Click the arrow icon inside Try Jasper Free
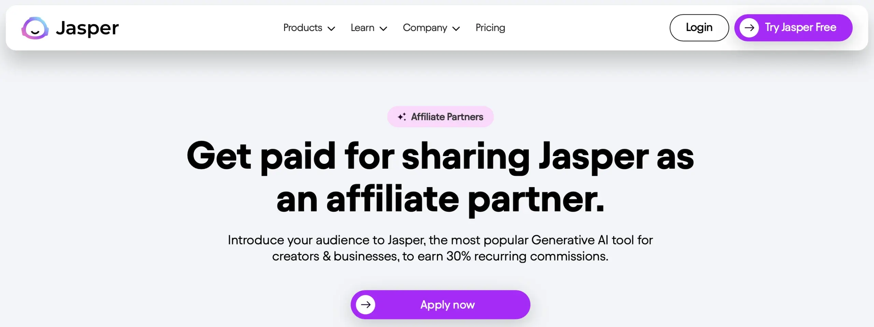Viewport: 874px width, 327px height. [750, 28]
